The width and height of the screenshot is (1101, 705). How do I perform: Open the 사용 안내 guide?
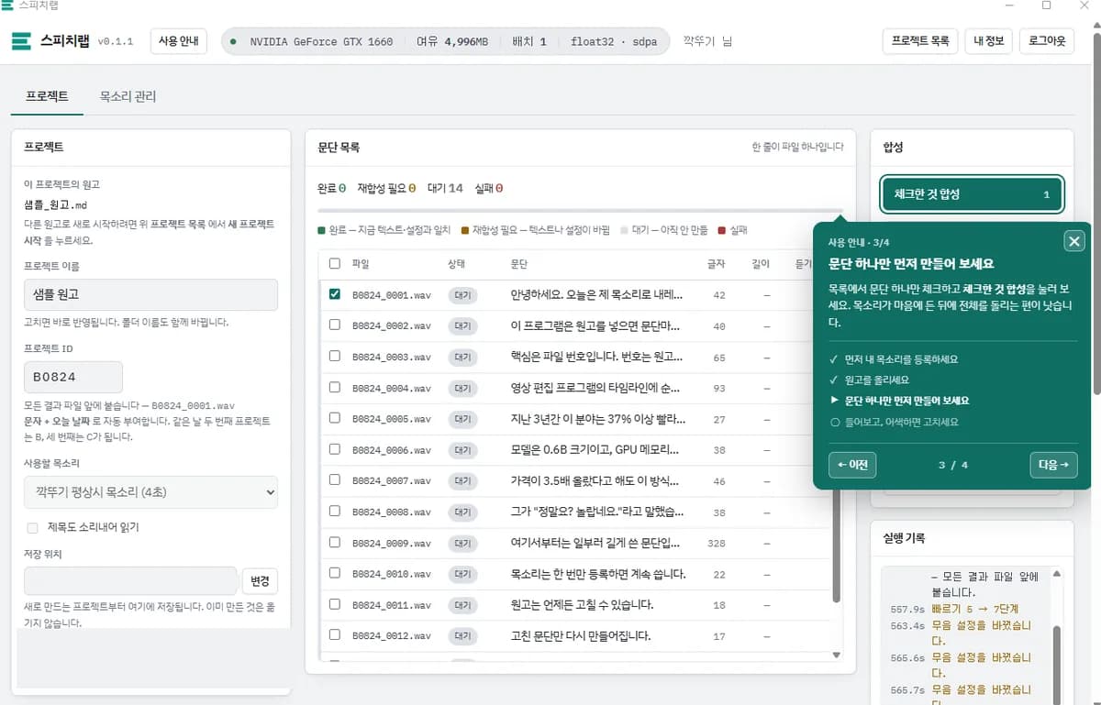click(179, 41)
